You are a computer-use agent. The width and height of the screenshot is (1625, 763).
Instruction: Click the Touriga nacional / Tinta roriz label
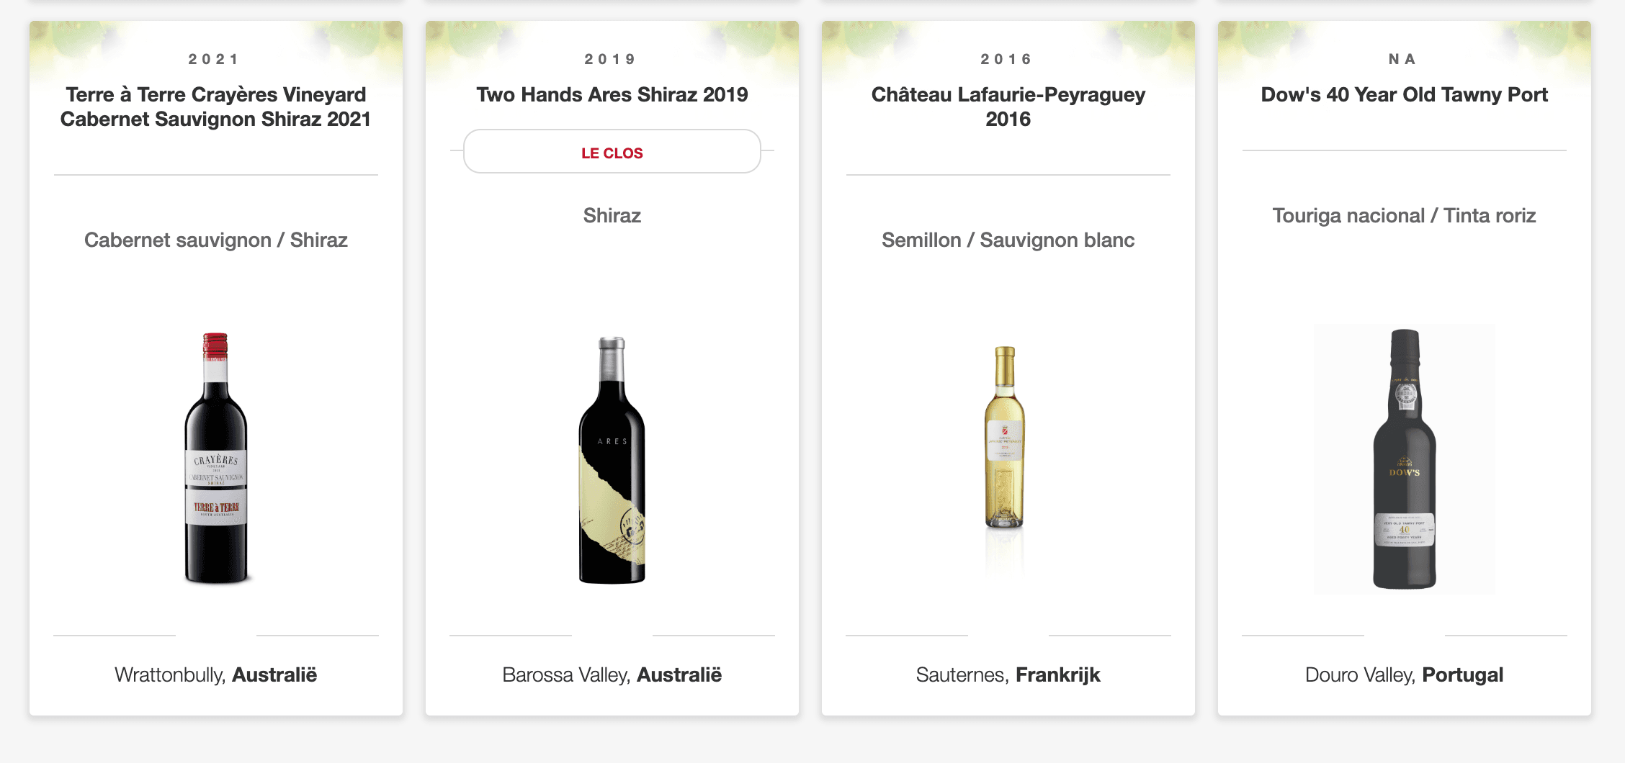click(x=1404, y=215)
